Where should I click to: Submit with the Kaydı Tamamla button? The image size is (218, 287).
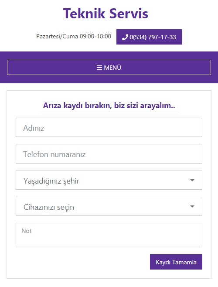176,262
